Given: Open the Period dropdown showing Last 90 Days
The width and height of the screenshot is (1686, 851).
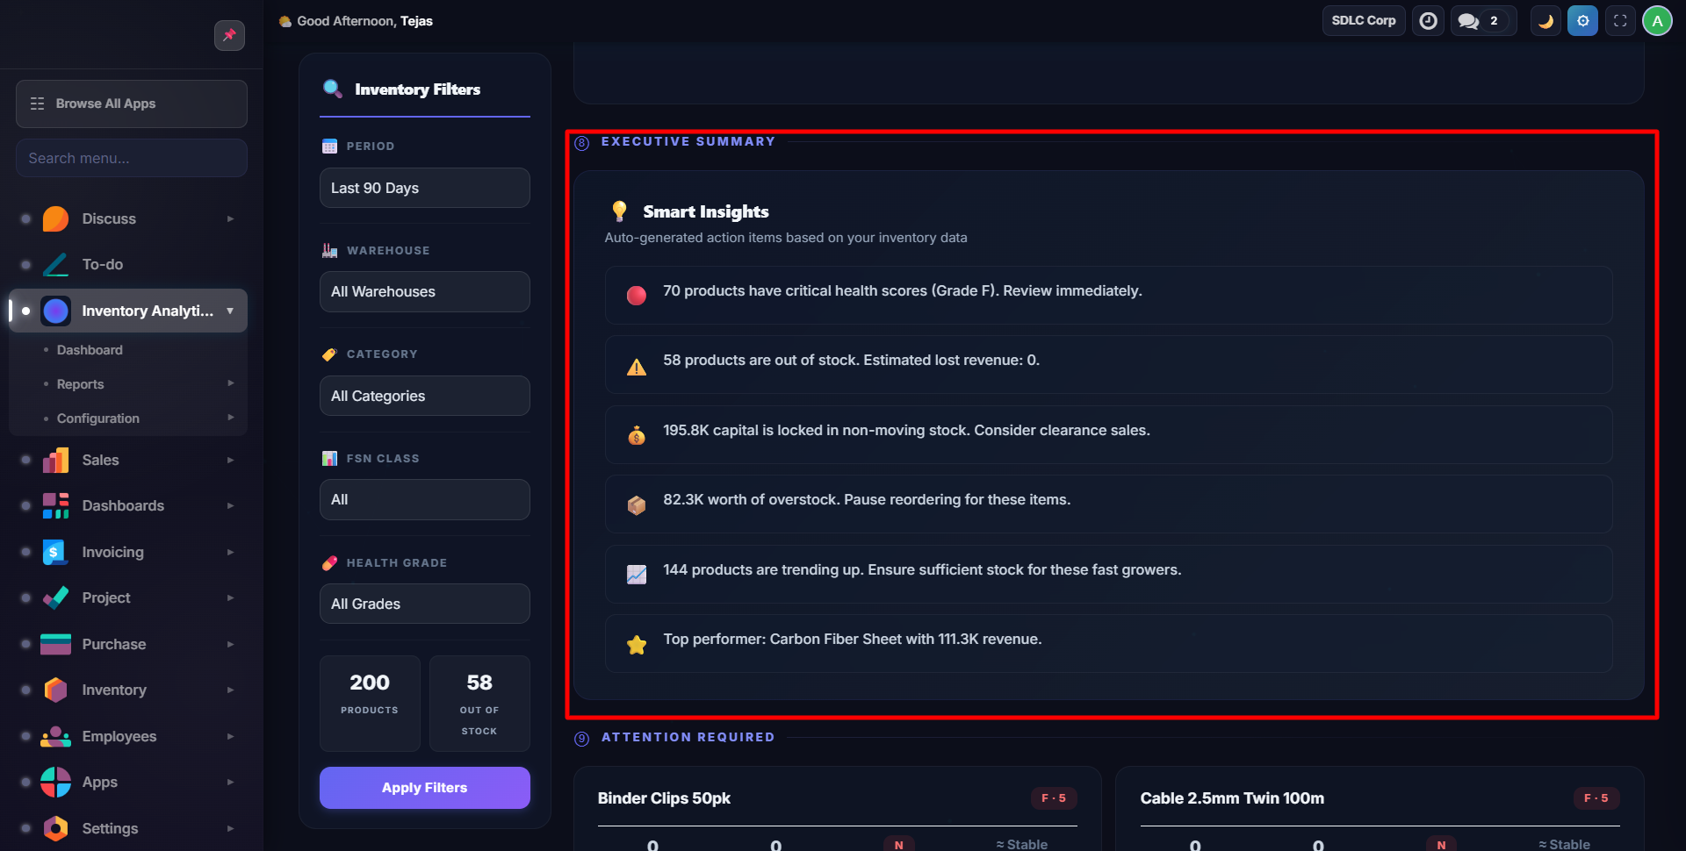Looking at the screenshot, I should tap(424, 188).
